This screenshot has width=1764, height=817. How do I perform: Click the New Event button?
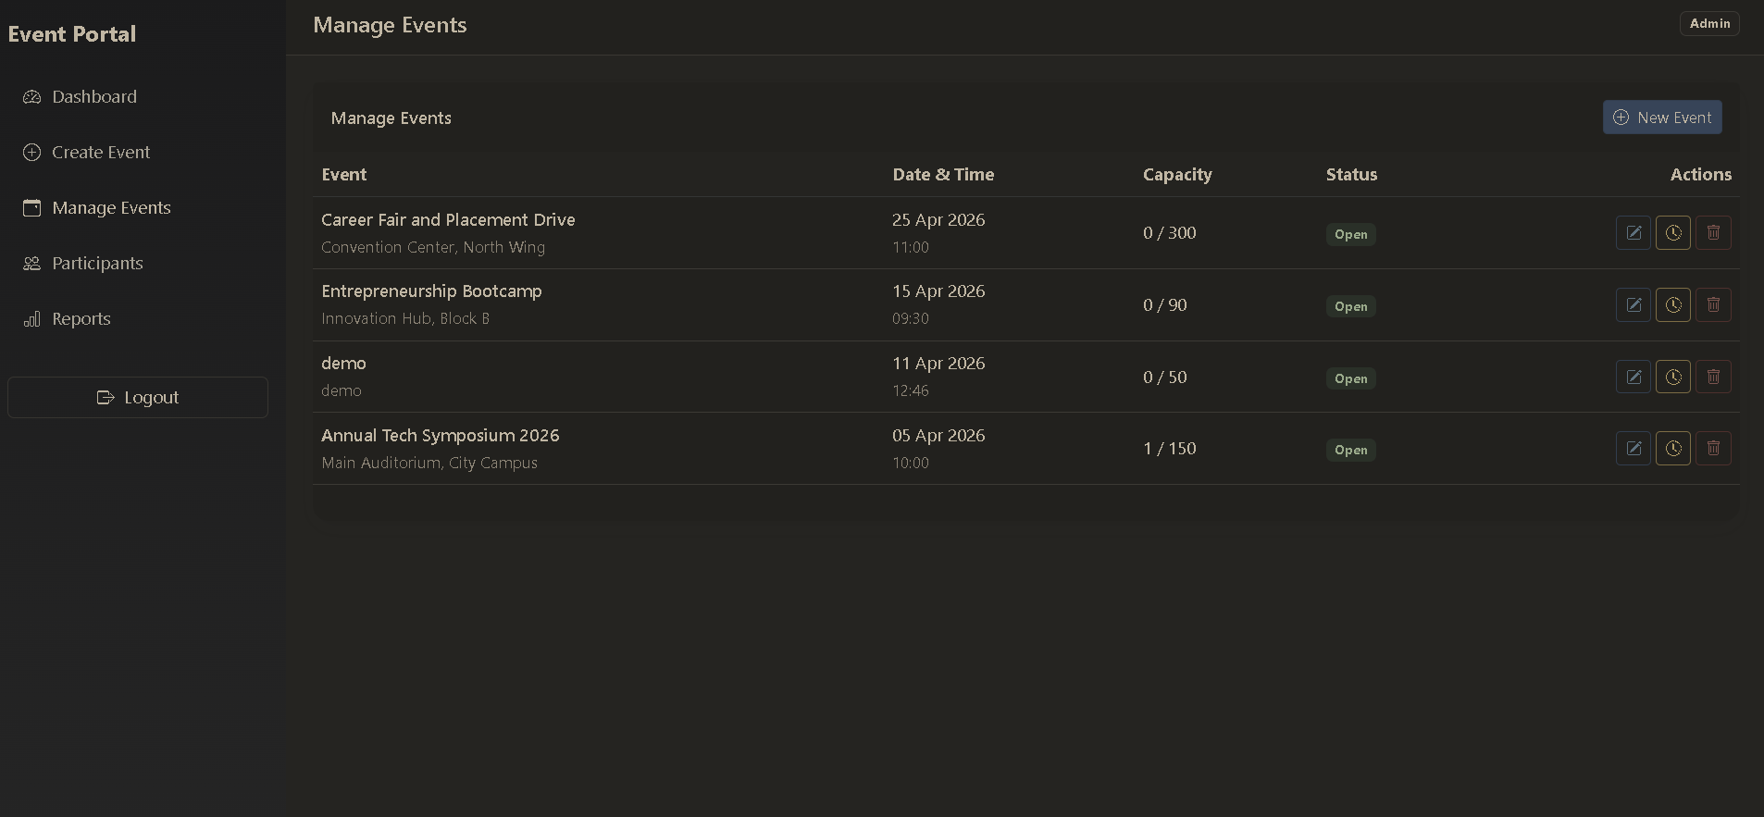pos(1662,118)
